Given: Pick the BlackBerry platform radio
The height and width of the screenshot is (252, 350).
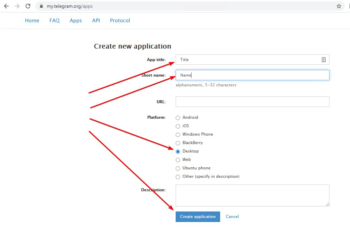Looking at the screenshot, I should tap(178, 143).
